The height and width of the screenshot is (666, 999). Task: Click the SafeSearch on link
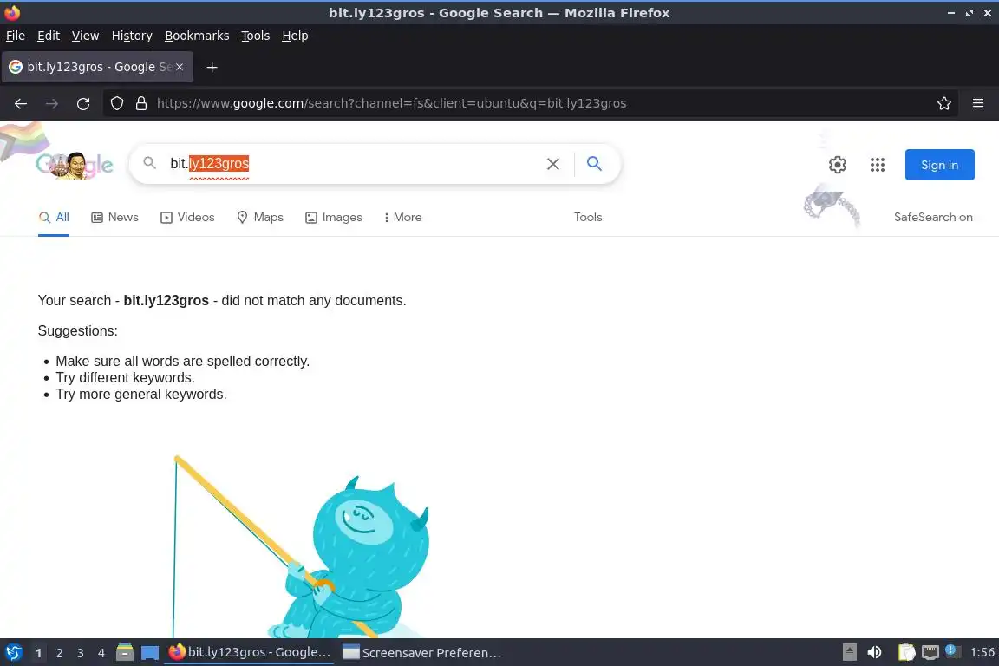point(933,218)
